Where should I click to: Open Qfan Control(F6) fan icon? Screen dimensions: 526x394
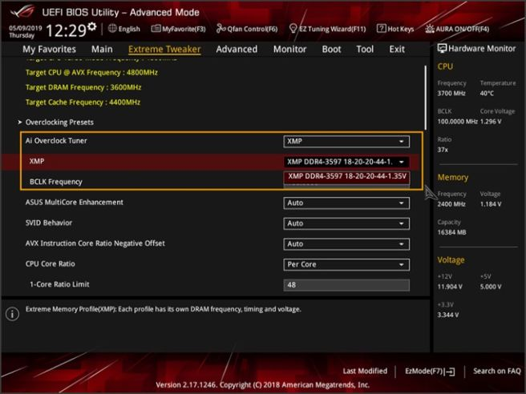point(221,29)
